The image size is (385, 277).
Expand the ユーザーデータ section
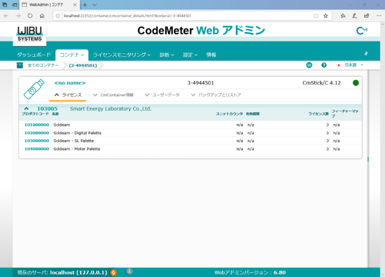[x=162, y=95]
